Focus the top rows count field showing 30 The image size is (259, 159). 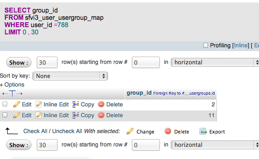[47, 62]
